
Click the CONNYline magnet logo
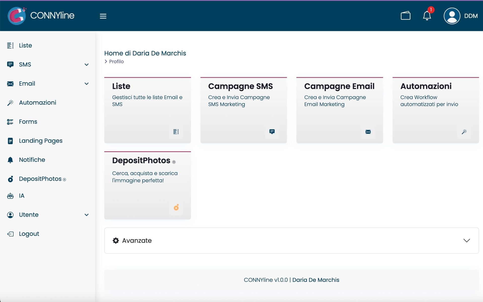tap(17, 16)
